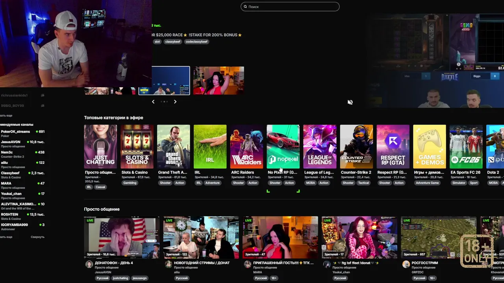Screen dimensions: 504x283
Task: Click Gambling tag under Slots & Casino
Action: pyautogui.click(x=130, y=183)
